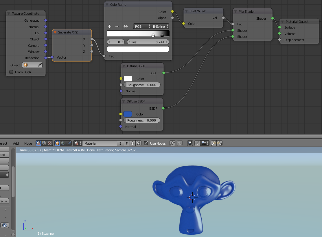322x237 pixels.
Task: Collapse the RGB to BW node
Action: [186, 11]
